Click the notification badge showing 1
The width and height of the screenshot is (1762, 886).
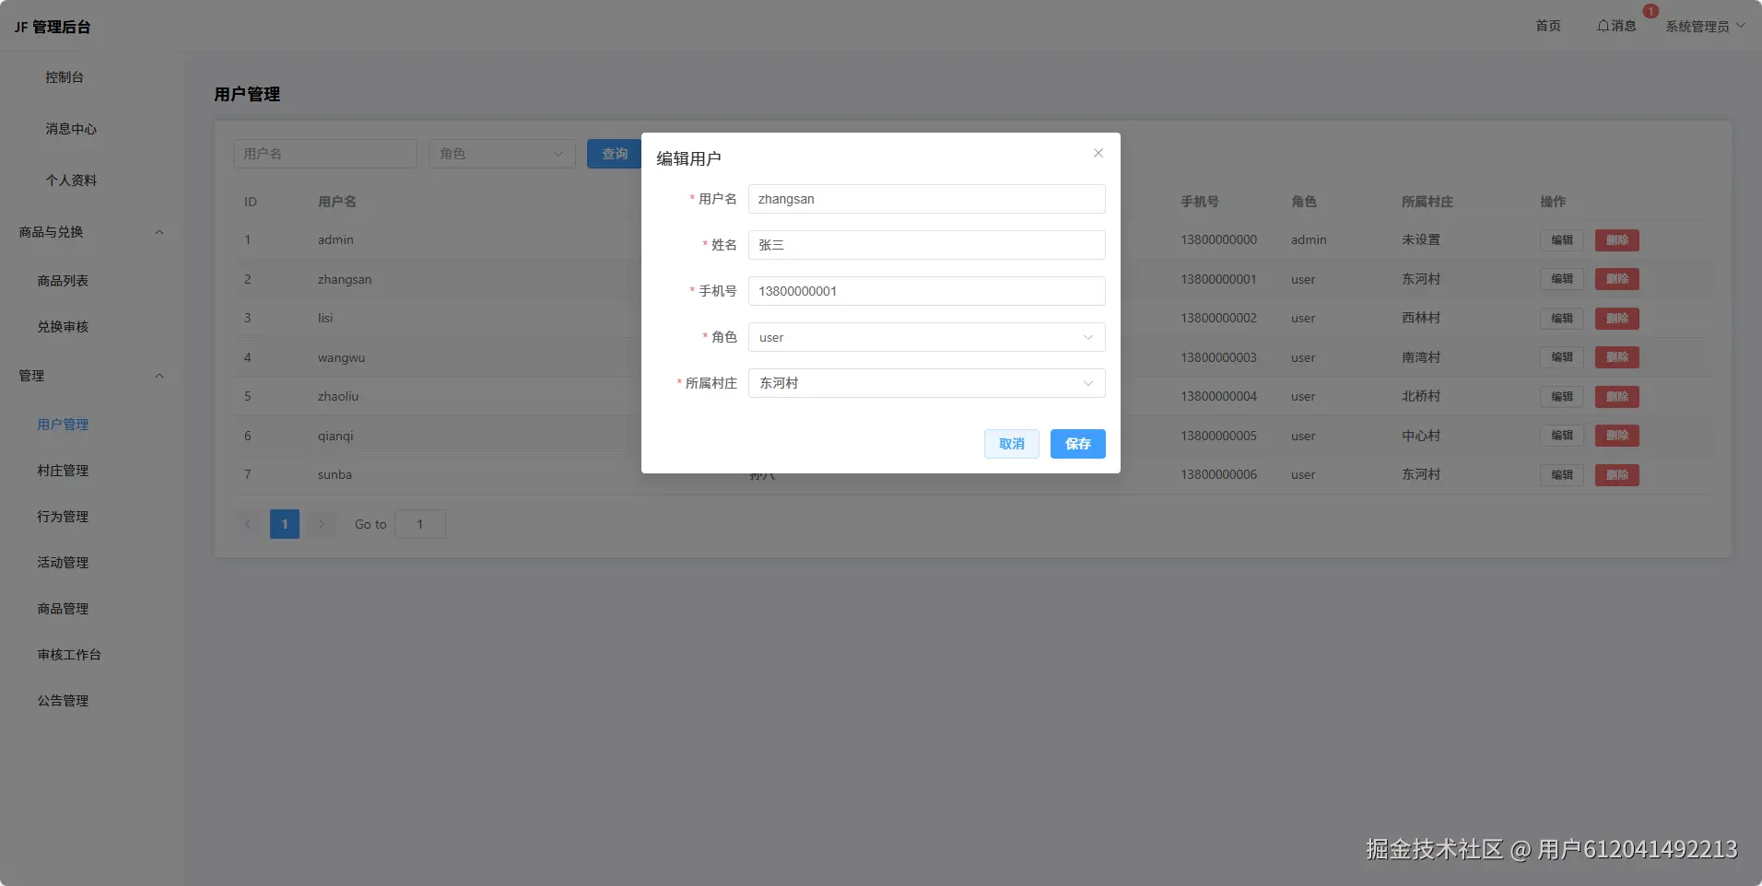point(1650,11)
